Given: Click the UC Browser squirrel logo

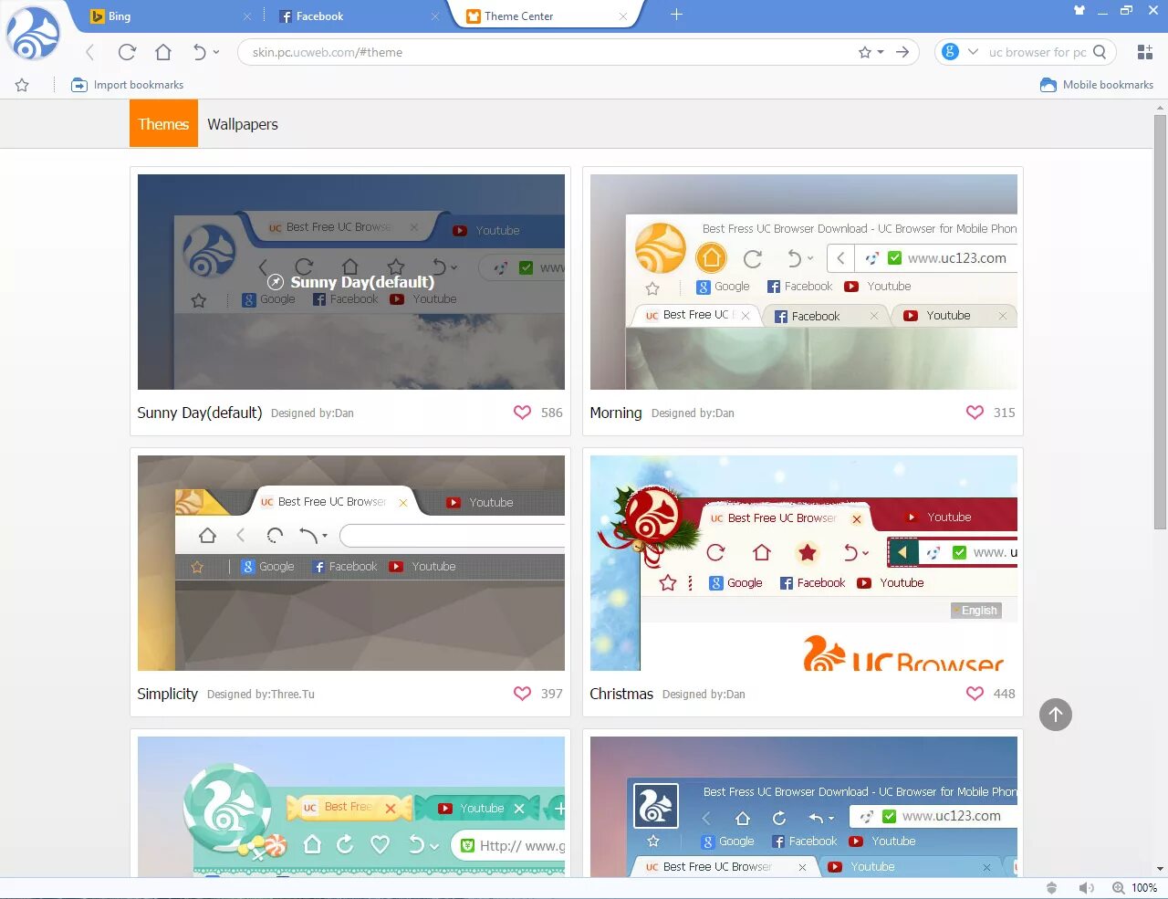Looking at the screenshot, I should [34, 33].
